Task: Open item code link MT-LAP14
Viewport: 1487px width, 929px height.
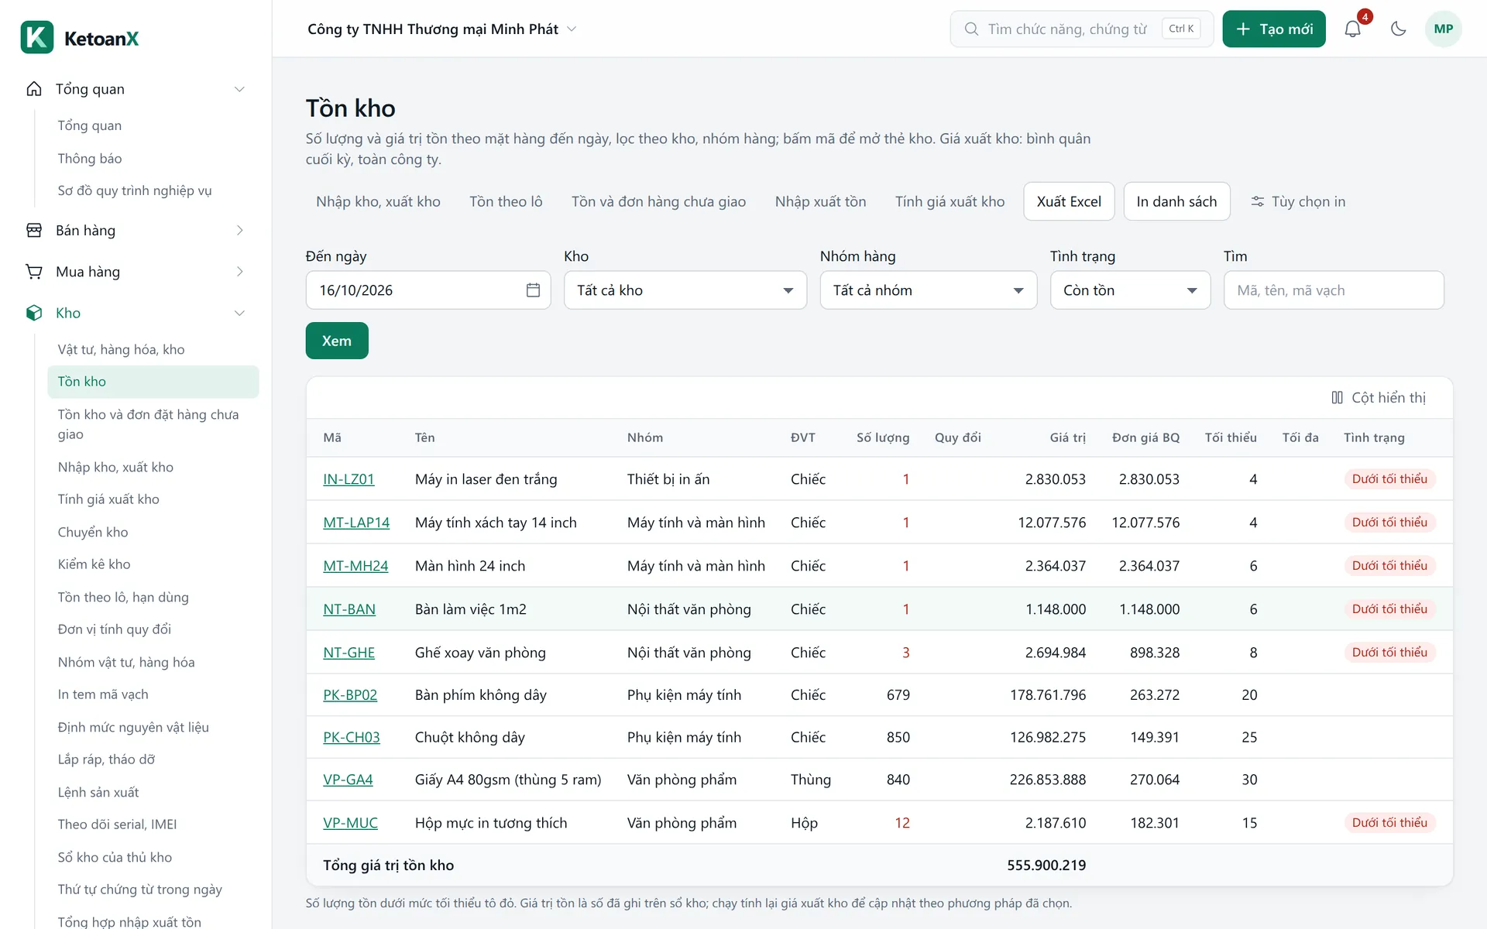Action: pyautogui.click(x=356, y=523)
